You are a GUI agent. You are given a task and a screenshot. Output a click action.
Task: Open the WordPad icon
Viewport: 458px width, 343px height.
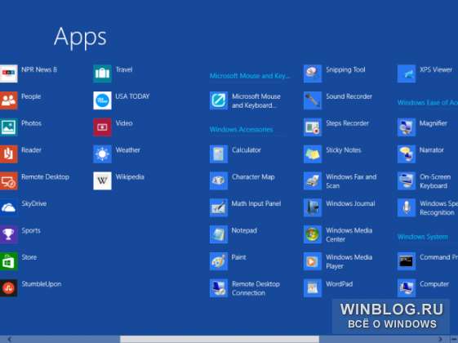[313, 288]
